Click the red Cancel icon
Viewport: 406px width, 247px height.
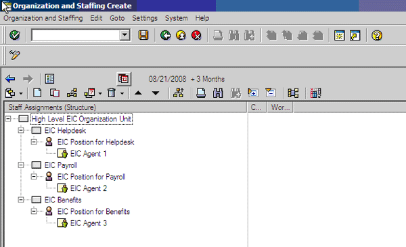[196, 35]
